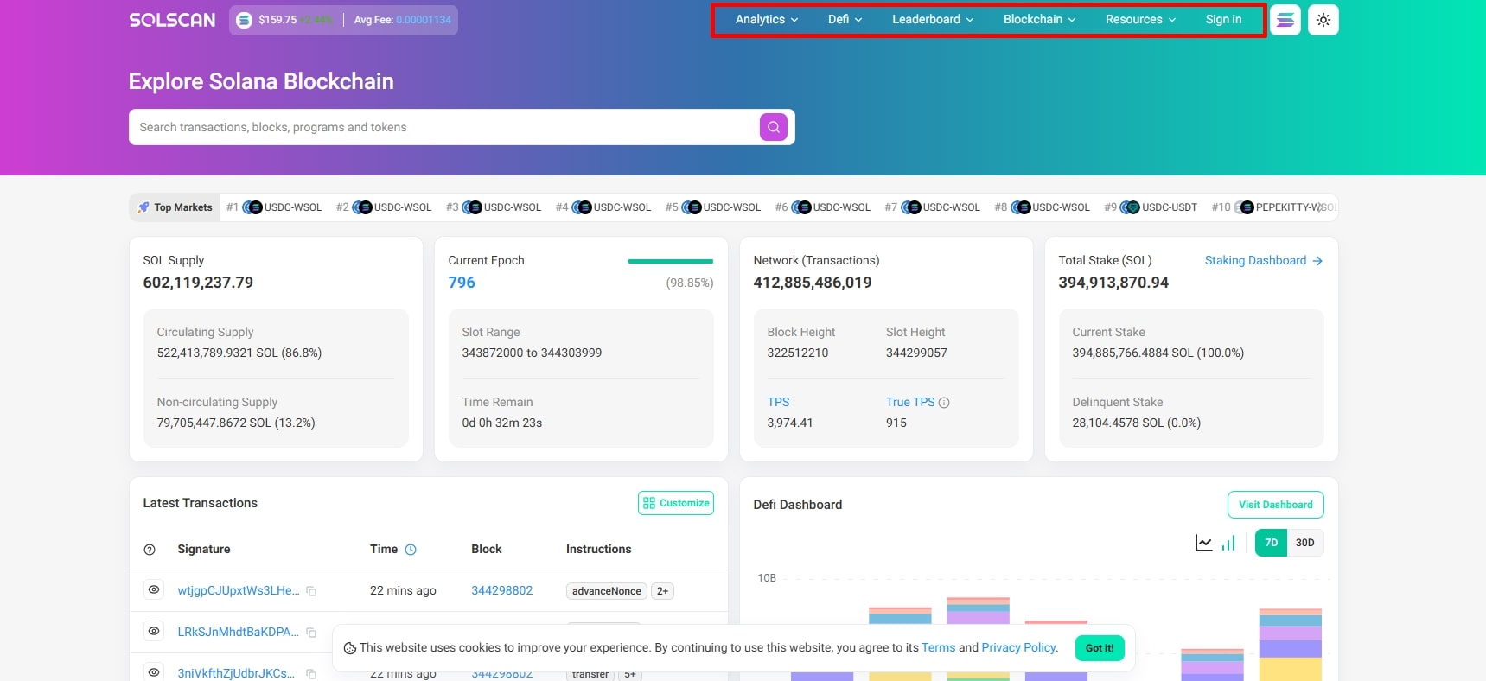Click the Solscan logo
The height and width of the screenshot is (681, 1486).
(x=172, y=20)
